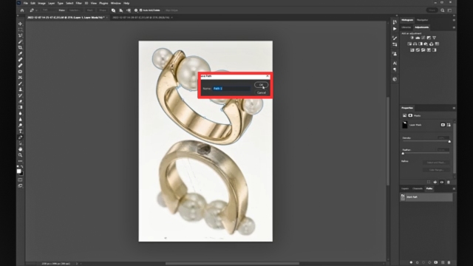Open the Path operations icon
The width and height of the screenshot is (473, 266).
click(x=113, y=10)
